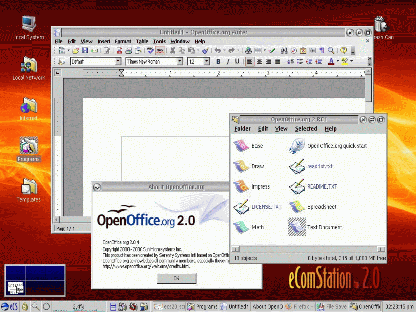This screenshot has height=312, width=416.
Task: Toggle Bullets list on
Action: [300, 61]
